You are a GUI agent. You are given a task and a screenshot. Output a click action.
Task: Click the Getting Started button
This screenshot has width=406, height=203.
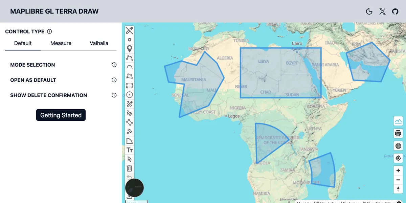(x=61, y=115)
